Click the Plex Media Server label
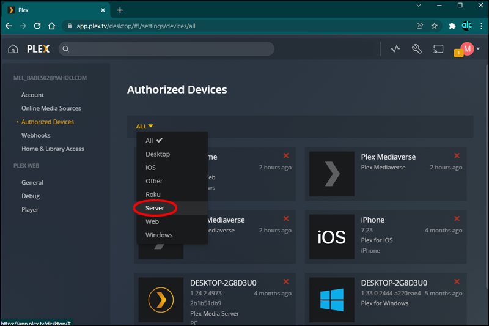 pos(215,314)
